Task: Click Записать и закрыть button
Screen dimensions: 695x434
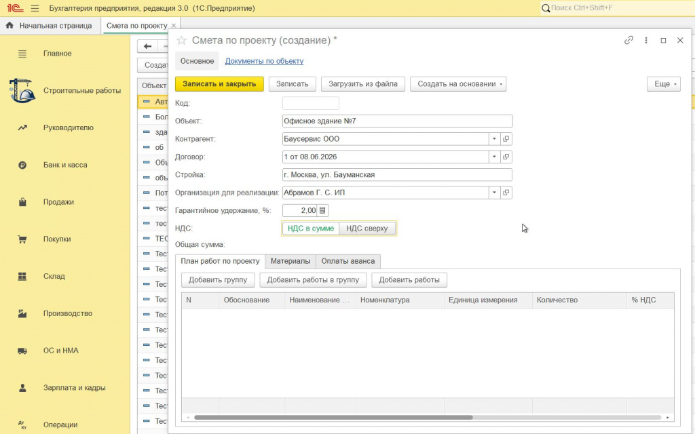Action: click(219, 84)
